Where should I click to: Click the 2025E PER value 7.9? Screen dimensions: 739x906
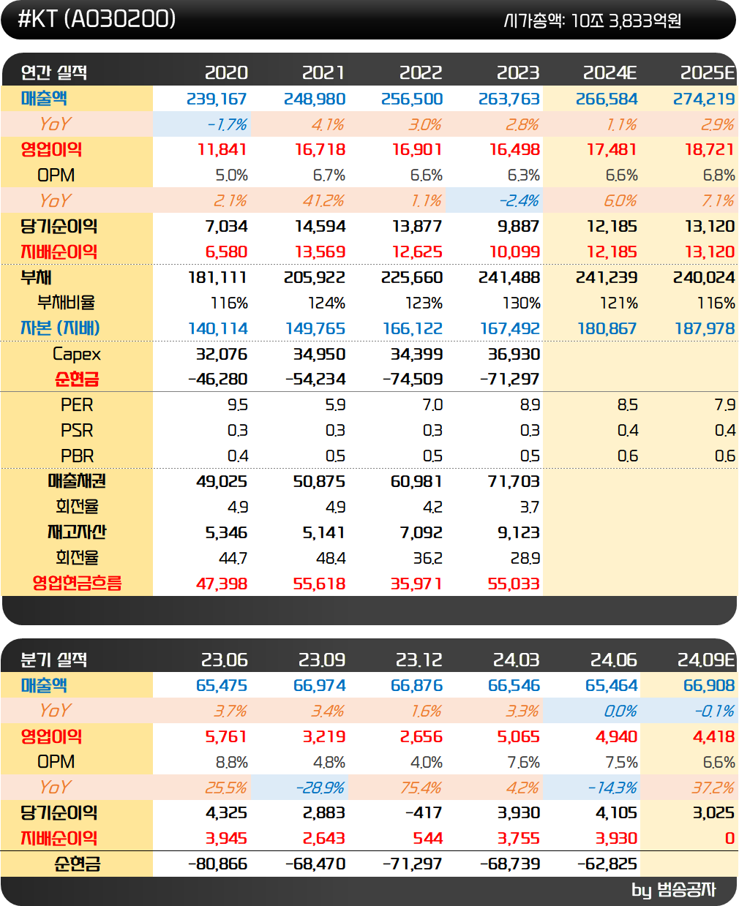pyautogui.click(x=724, y=405)
